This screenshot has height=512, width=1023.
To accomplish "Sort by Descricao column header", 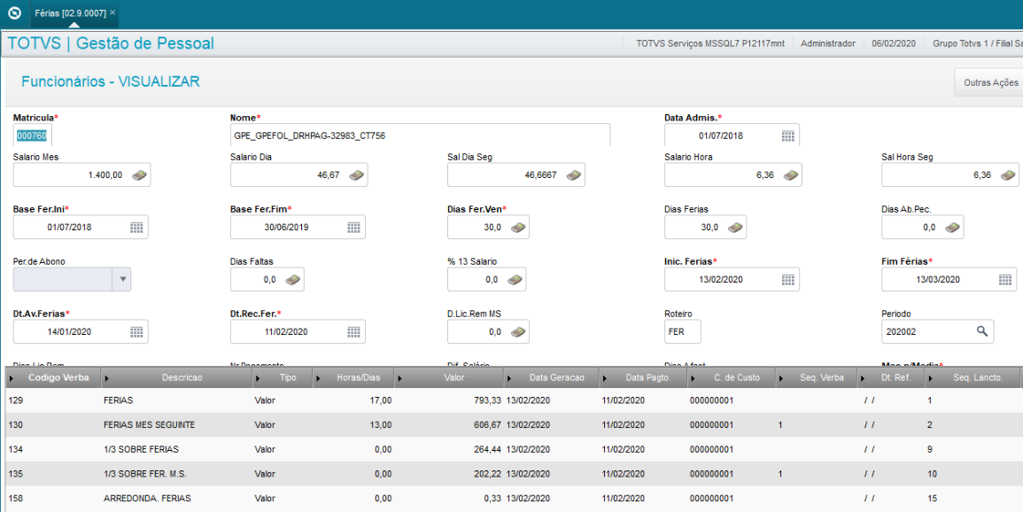I will click(x=177, y=377).
